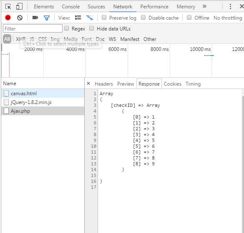
Task: Enable the Preserve log checkbox
Action: [x=104, y=18]
